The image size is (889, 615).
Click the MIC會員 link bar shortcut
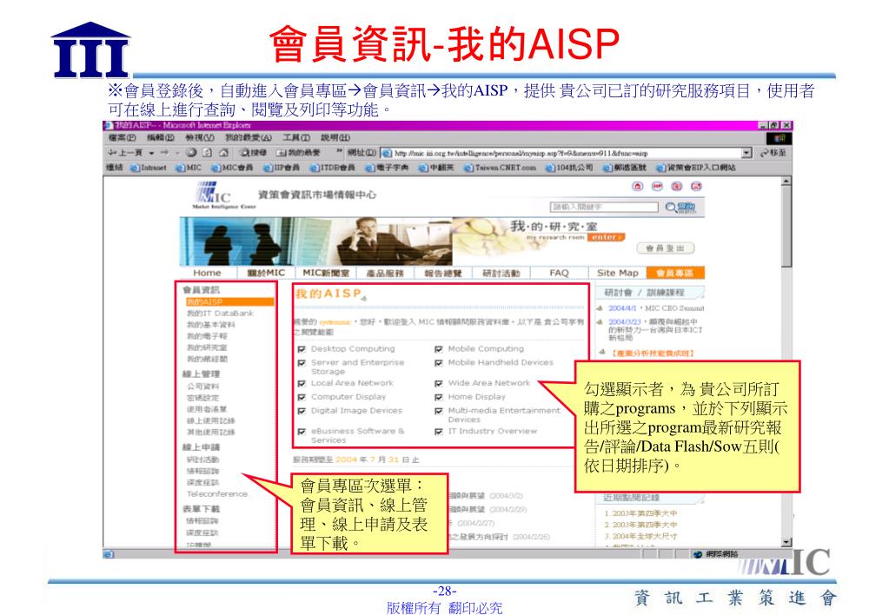(x=232, y=168)
